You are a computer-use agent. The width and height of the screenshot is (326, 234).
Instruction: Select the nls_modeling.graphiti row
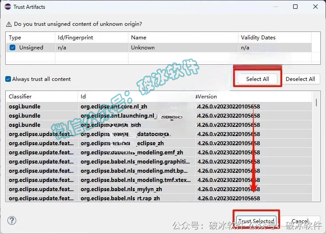(x=159, y=161)
